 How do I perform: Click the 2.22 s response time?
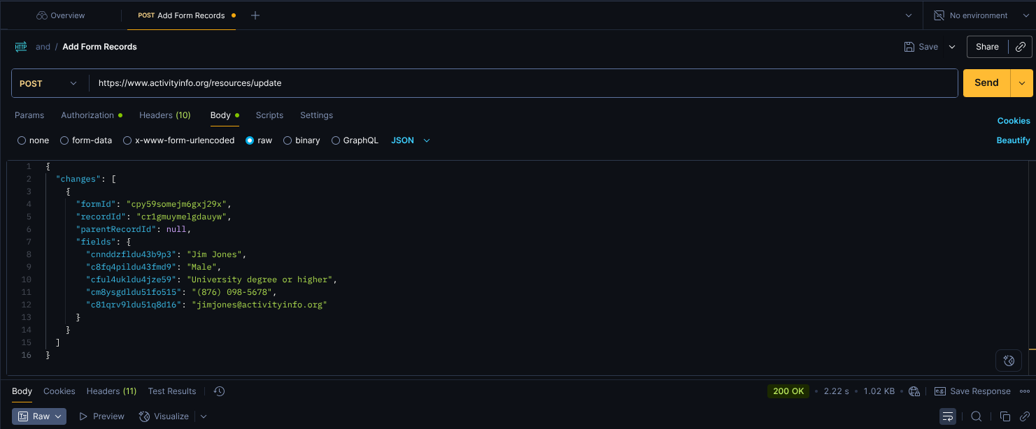(837, 391)
